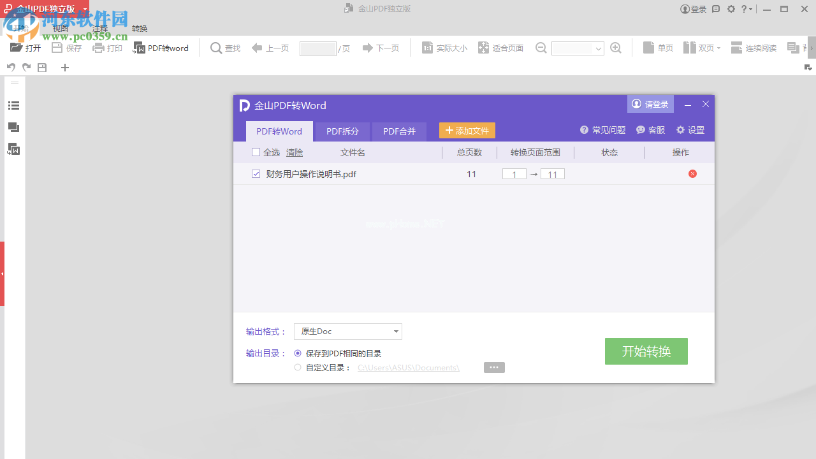
Task: Click the 文件名 column header
Action: pos(353,153)
